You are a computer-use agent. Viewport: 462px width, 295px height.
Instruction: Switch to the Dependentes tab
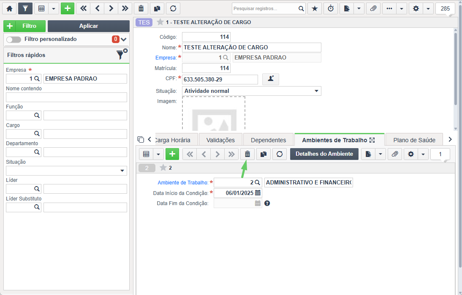(x=269, y=140)
